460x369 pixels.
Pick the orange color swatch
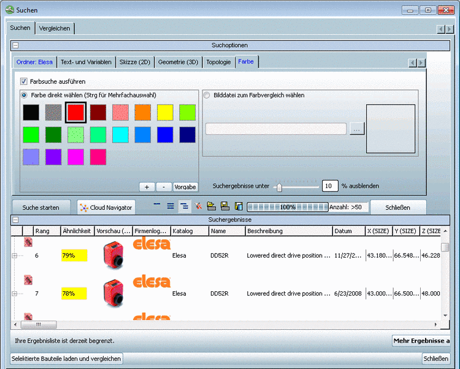142,112
